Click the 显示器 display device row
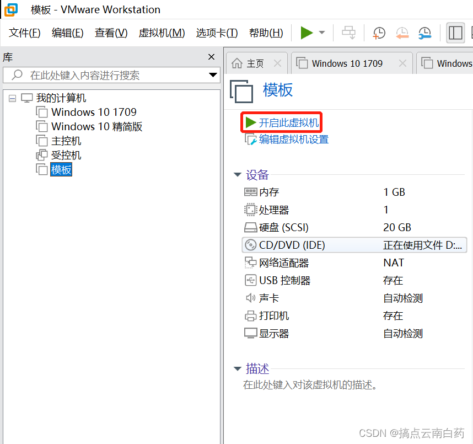The height and width of the screenshot is (444, 473). point(354,334)
